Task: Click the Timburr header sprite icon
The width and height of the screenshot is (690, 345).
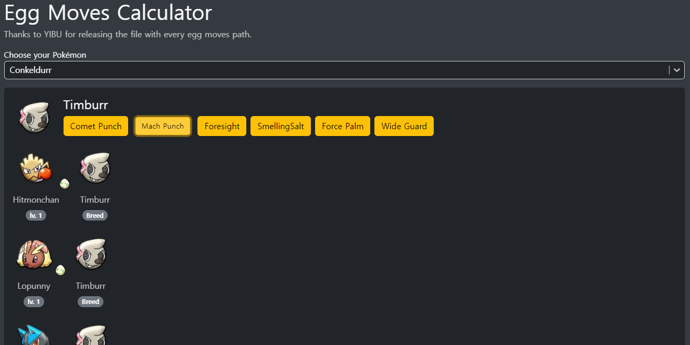Action: [x=35, y=117]
